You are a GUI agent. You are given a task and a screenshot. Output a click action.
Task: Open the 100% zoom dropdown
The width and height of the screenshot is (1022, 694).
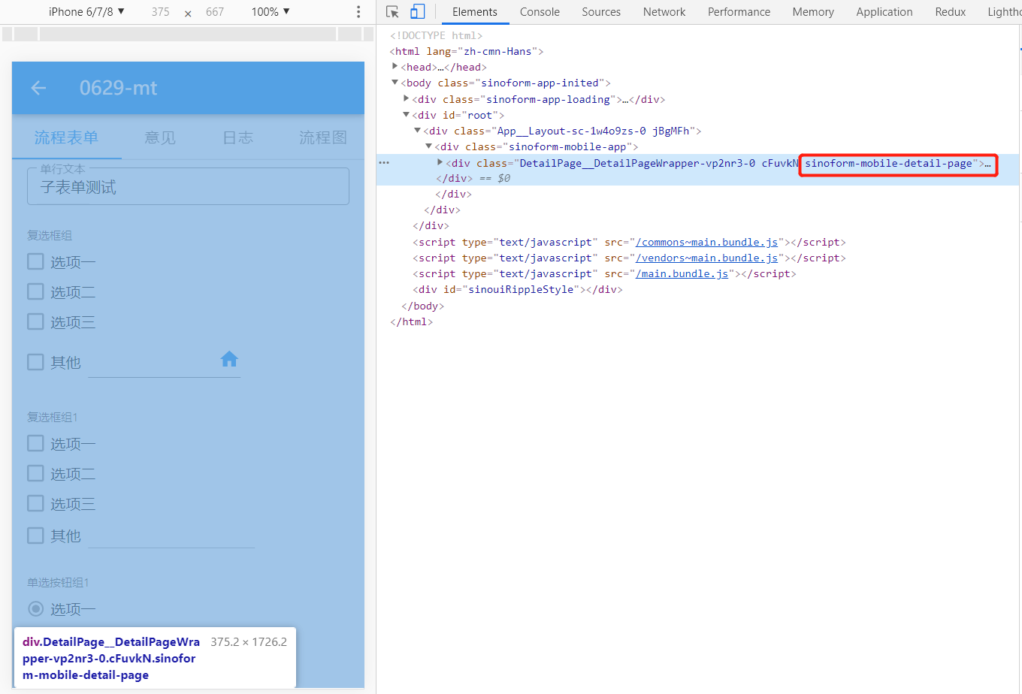tap(271, 12)
